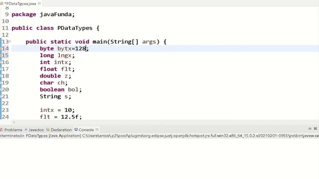
Task: Click line number 22 in the gutter
Action: [x=5, y=103]
